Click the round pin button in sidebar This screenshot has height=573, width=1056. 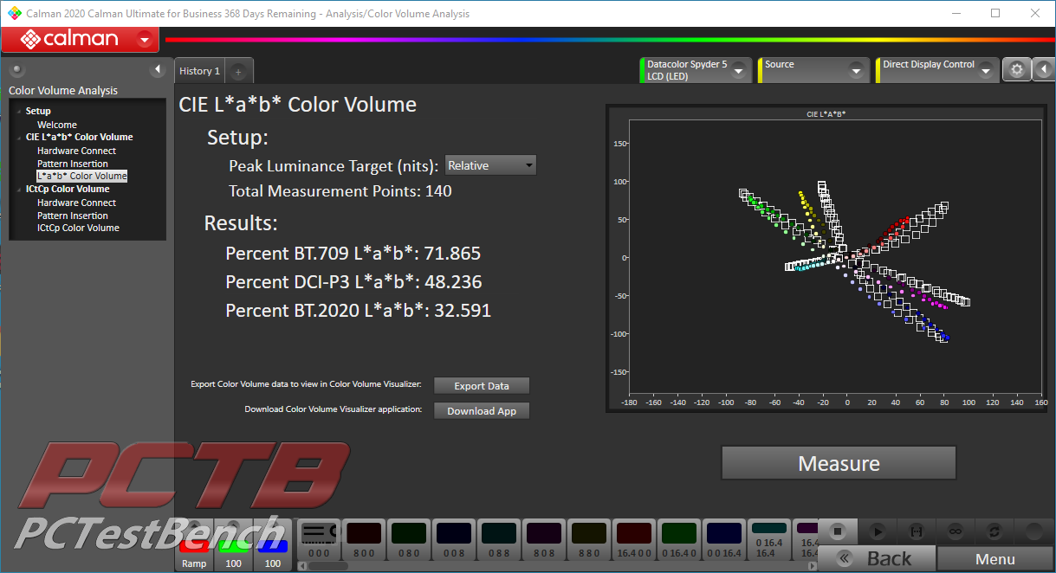tap(17, 70)
